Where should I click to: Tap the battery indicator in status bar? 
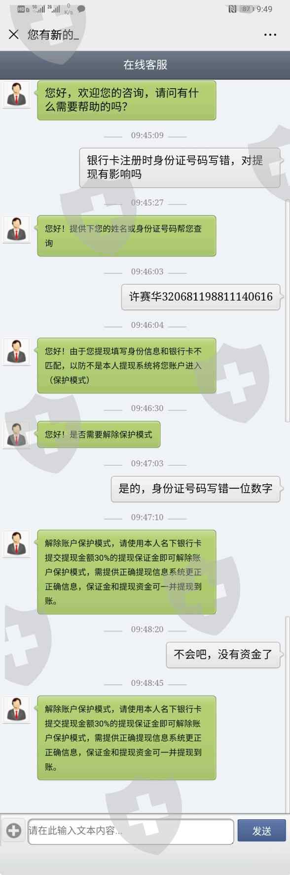pos(247,9)
